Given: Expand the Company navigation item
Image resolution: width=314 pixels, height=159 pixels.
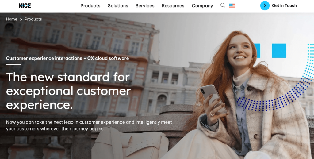Looking at the screenshot, I should click(202, 6).
